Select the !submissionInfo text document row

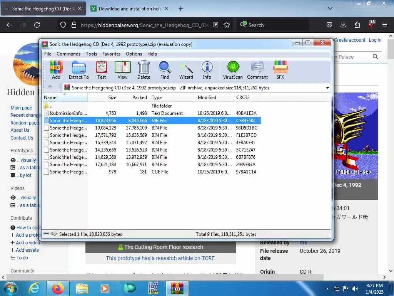coord(152,113)
